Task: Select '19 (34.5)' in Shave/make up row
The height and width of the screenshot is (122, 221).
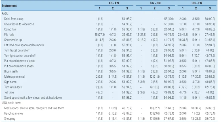Action: click(183, 40)
